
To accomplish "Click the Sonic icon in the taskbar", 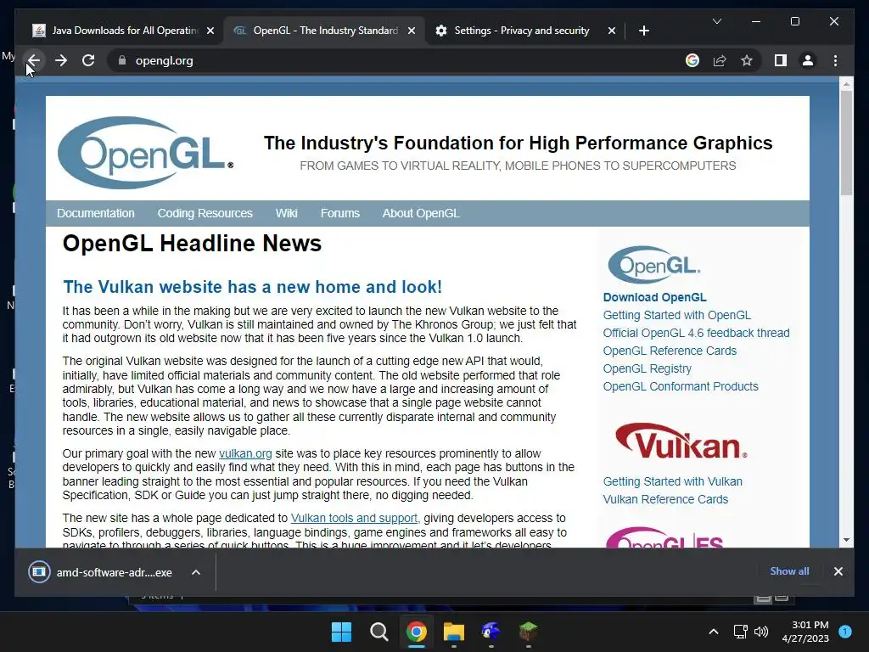I will (x=491, y=632).
